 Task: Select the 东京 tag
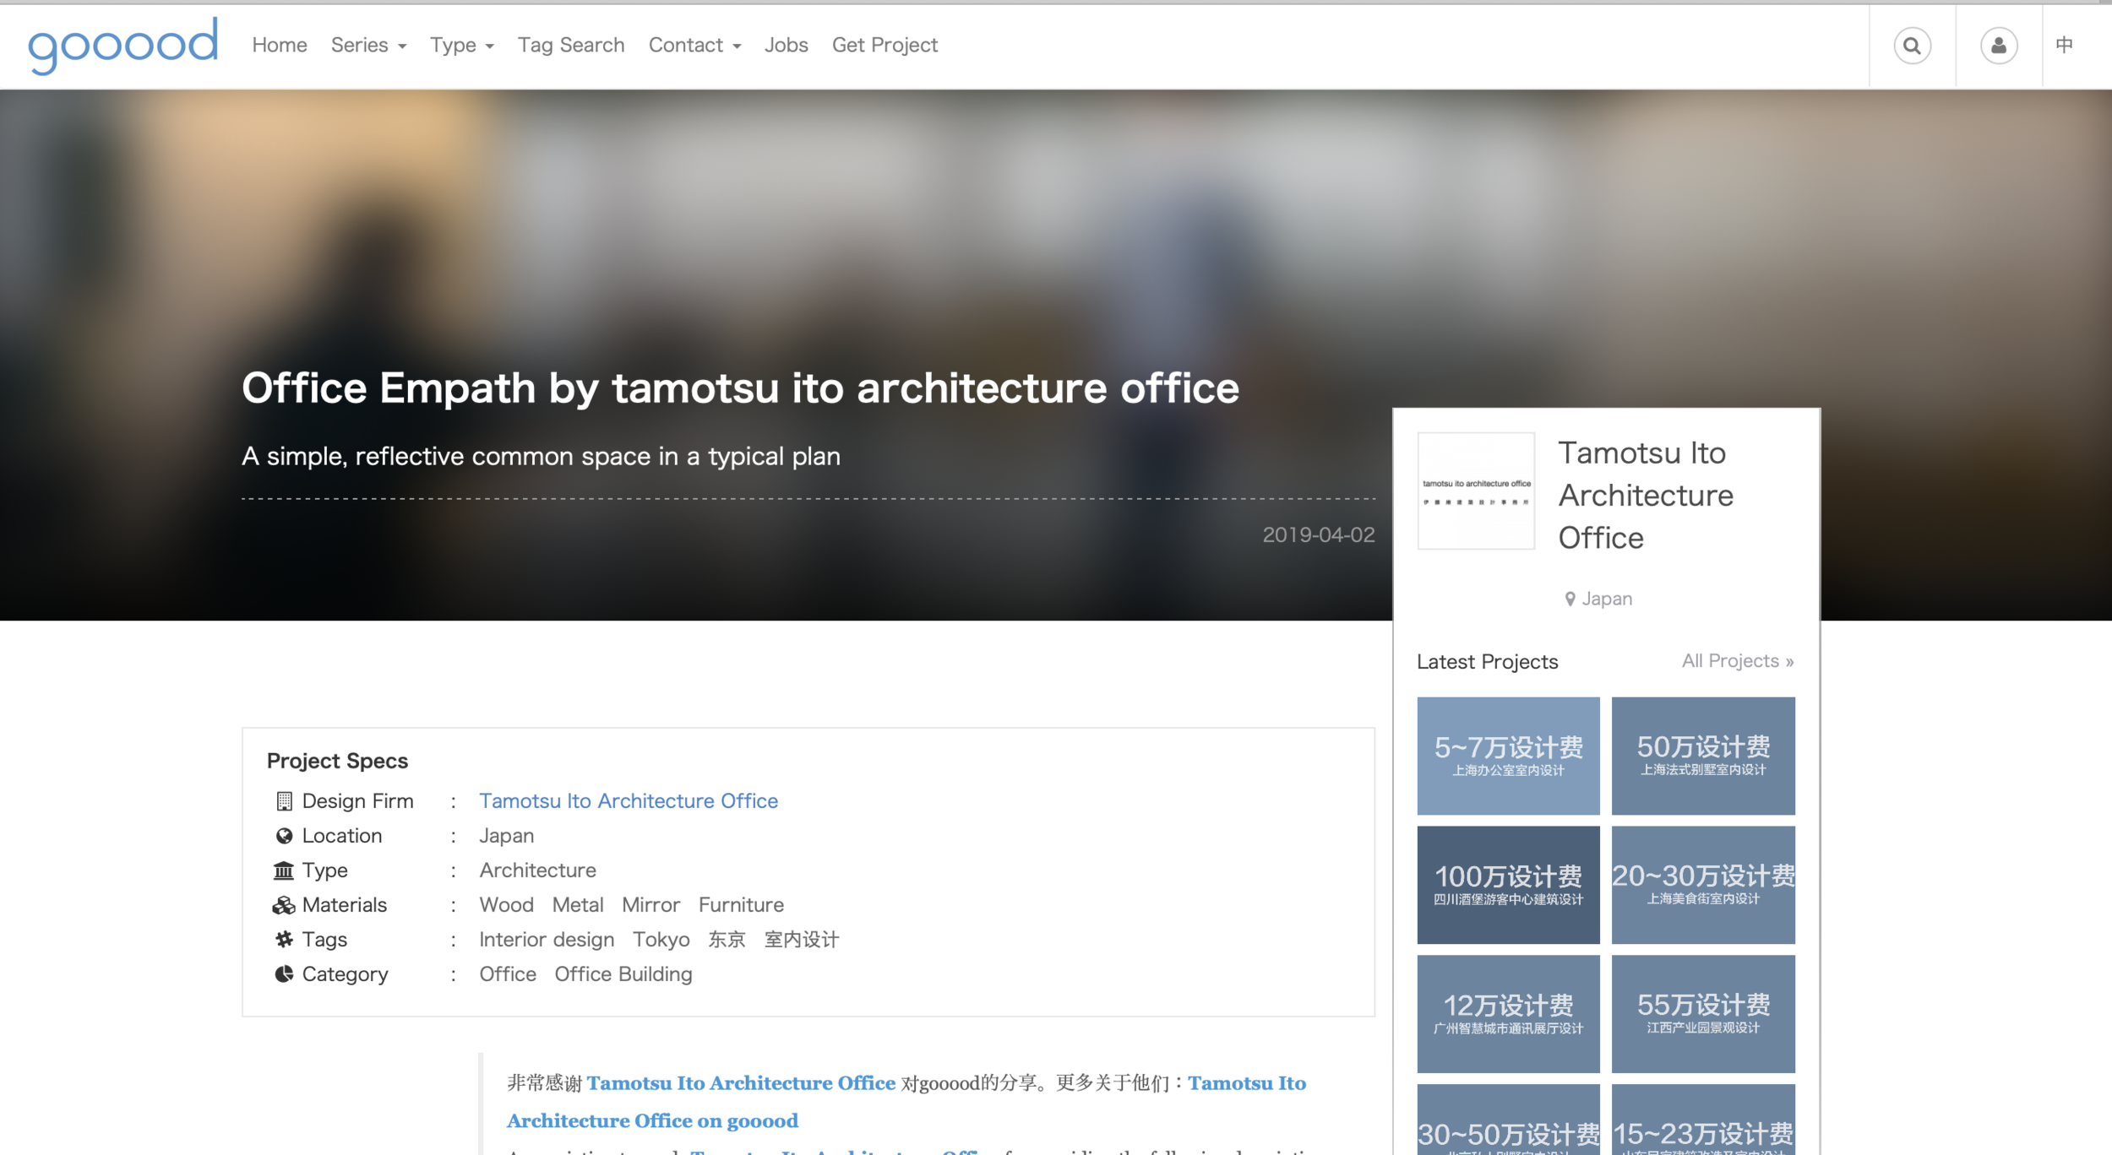(727, 939)
